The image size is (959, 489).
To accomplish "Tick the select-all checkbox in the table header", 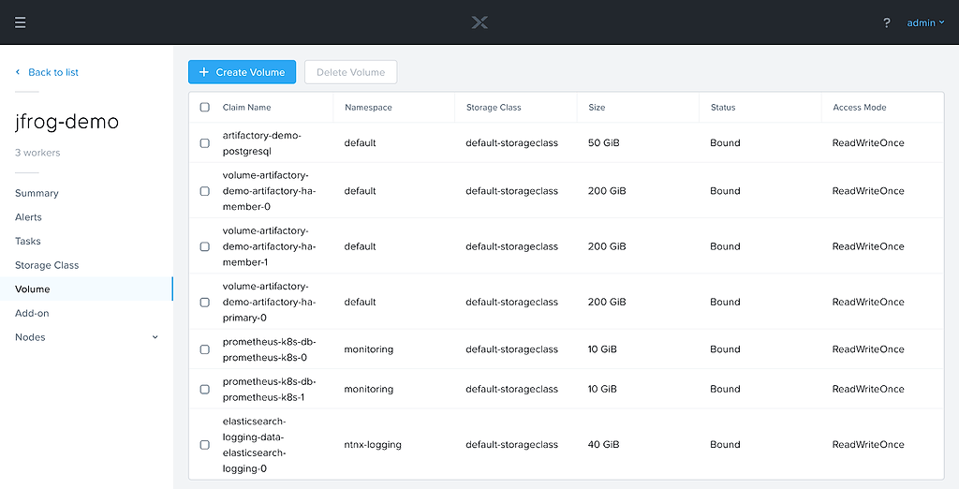I will [205, 107].
